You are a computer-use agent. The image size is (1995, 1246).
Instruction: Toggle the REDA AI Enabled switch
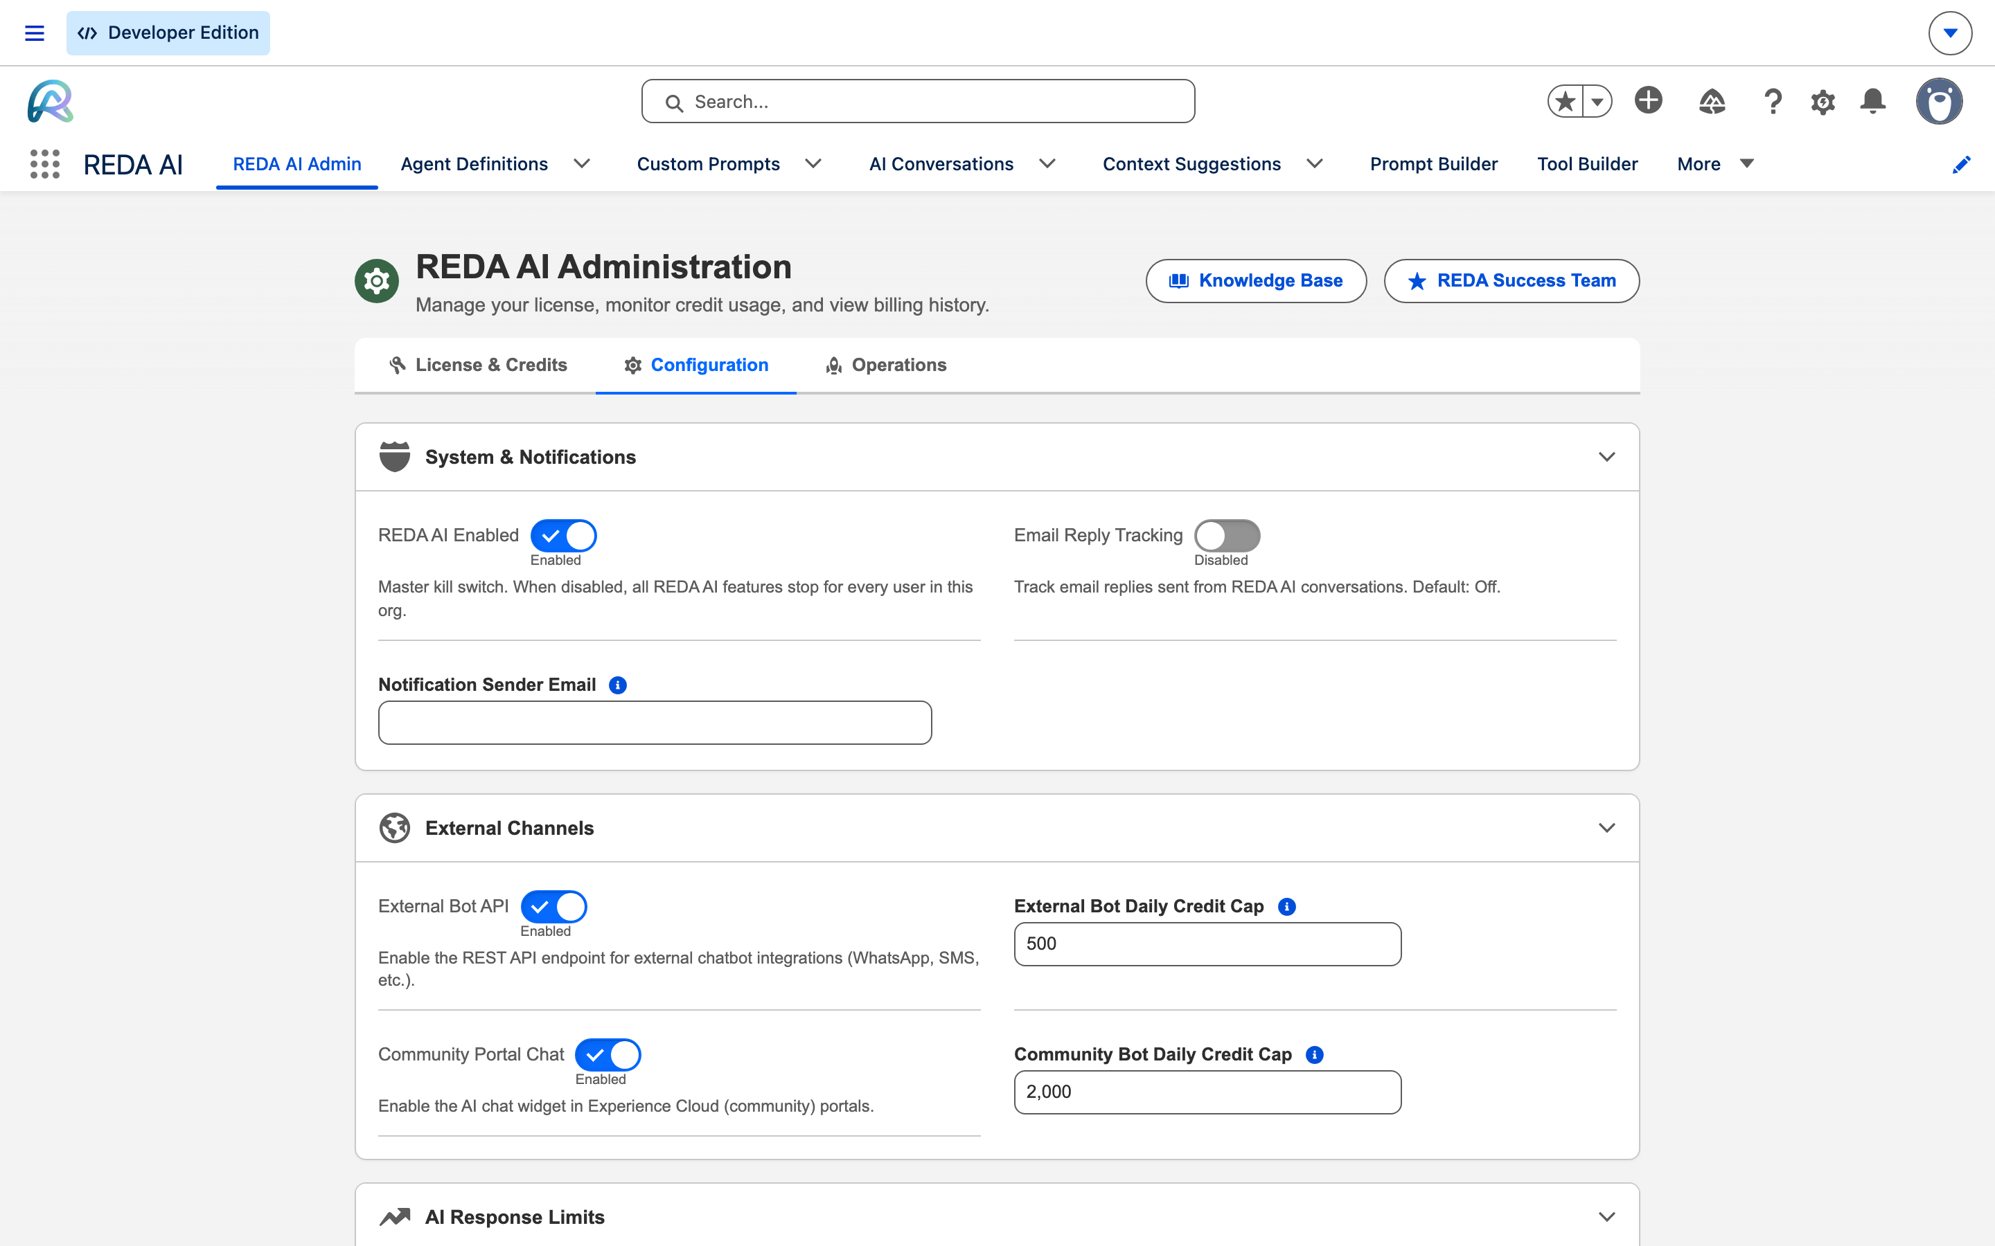[563, 536]
